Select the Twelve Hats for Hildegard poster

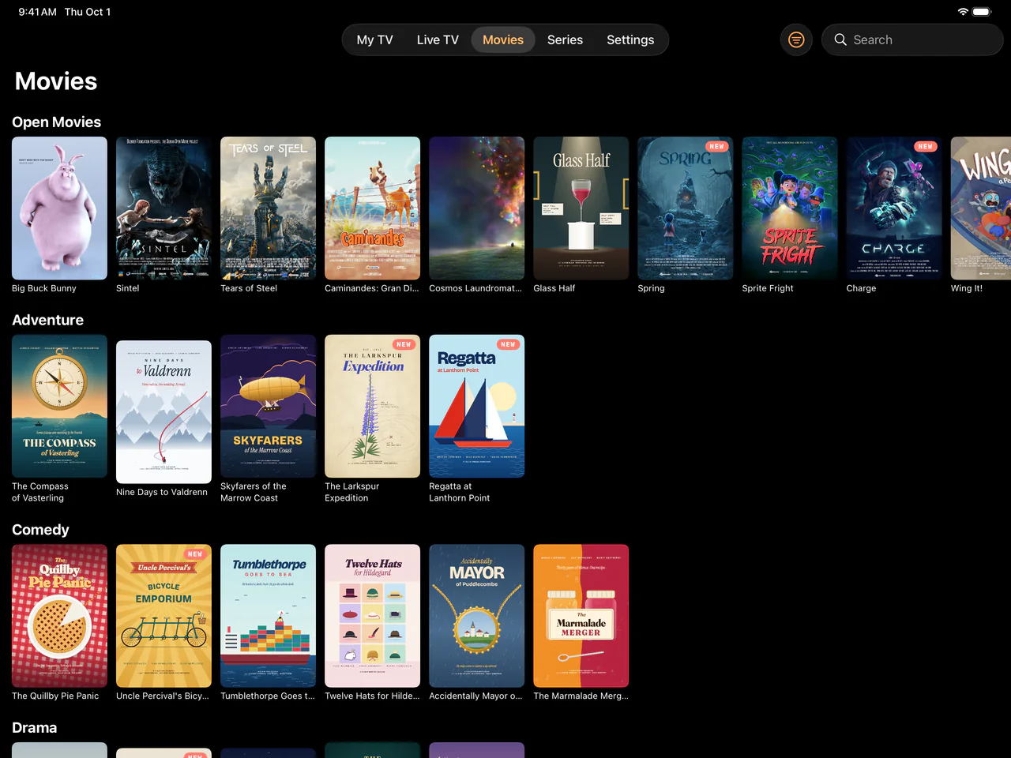(x=372, y=616)
